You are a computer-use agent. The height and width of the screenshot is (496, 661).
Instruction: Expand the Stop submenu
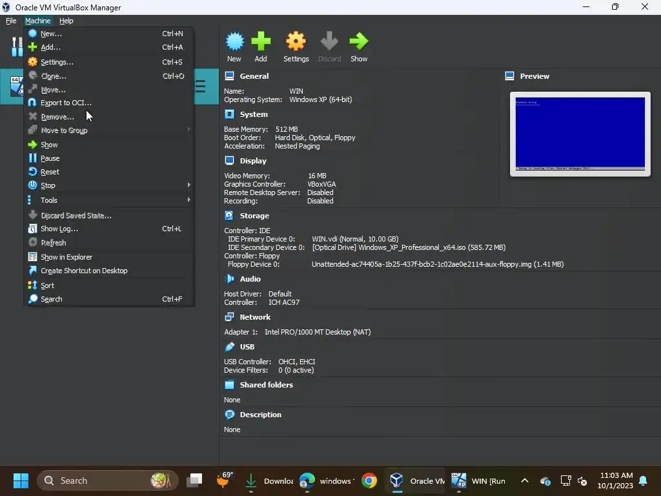tap(108, 185)
